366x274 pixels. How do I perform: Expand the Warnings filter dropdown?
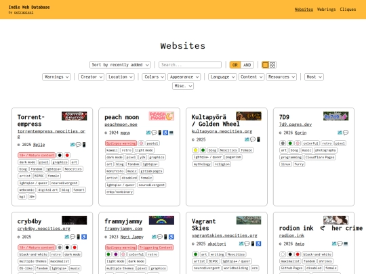[x=56, y=77]
